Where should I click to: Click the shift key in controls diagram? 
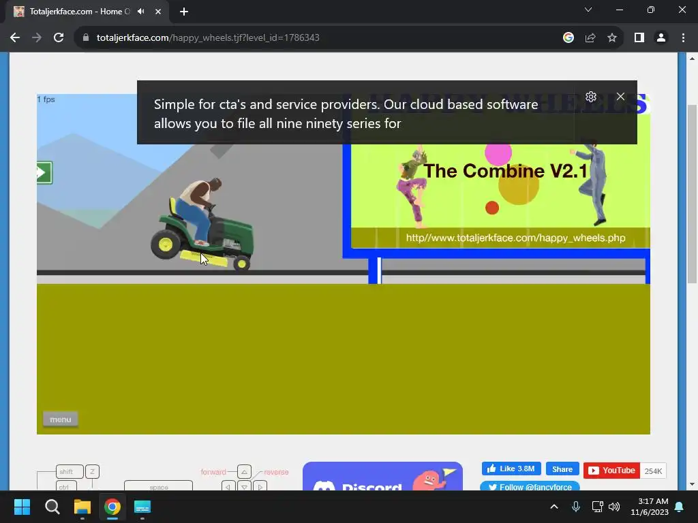click(x=70, y=471)
